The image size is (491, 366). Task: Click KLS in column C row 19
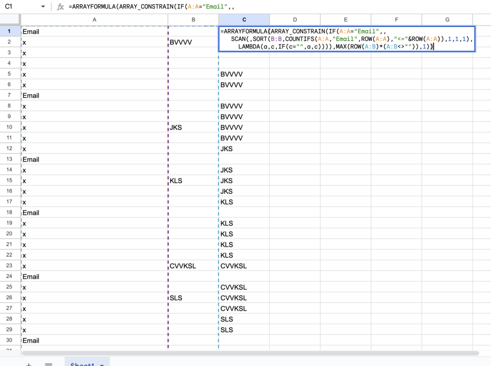point(244,223)
